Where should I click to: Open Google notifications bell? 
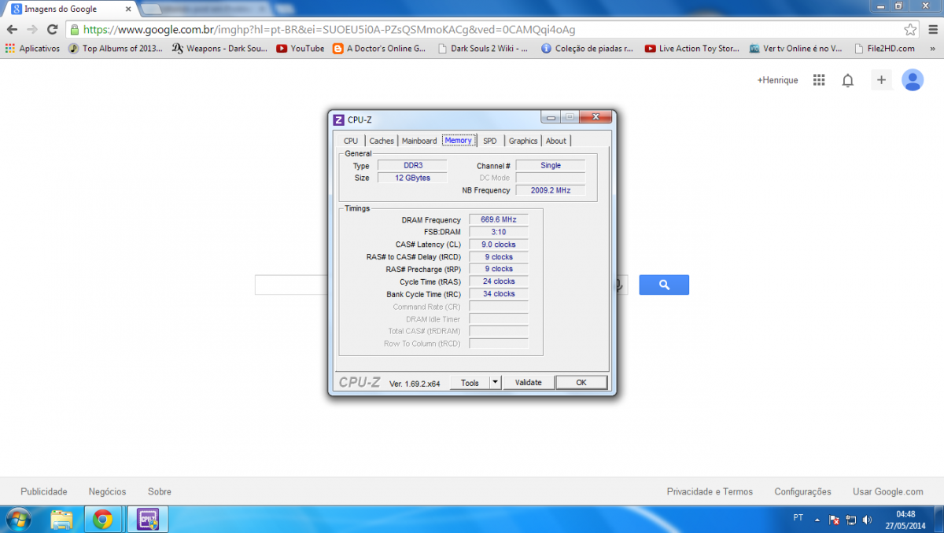[848, 80]
